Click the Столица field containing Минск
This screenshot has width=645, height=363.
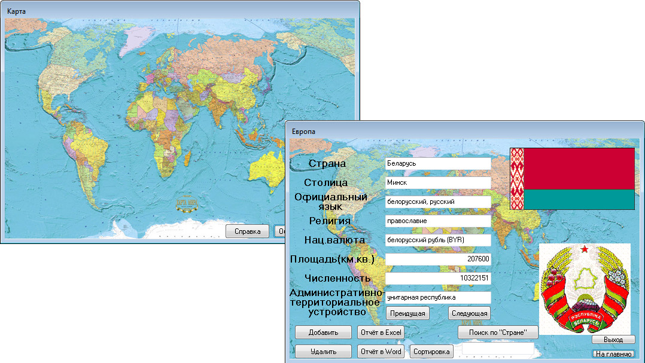click(438, 182)
